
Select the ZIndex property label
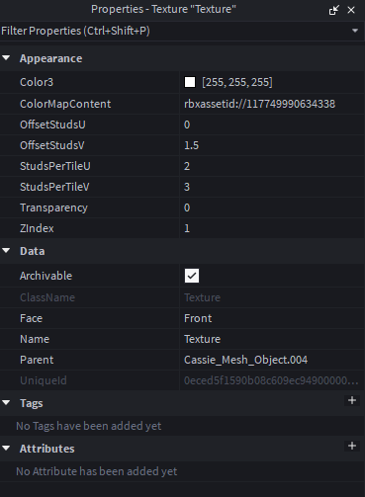[x=37, y=228]
